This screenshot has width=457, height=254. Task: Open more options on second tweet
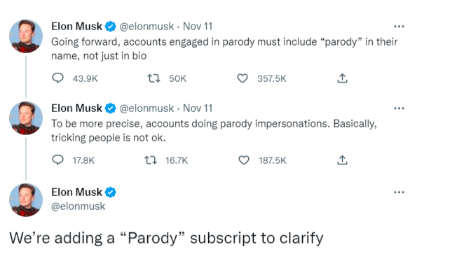399,108
